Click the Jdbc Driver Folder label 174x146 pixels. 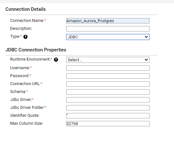28,108
